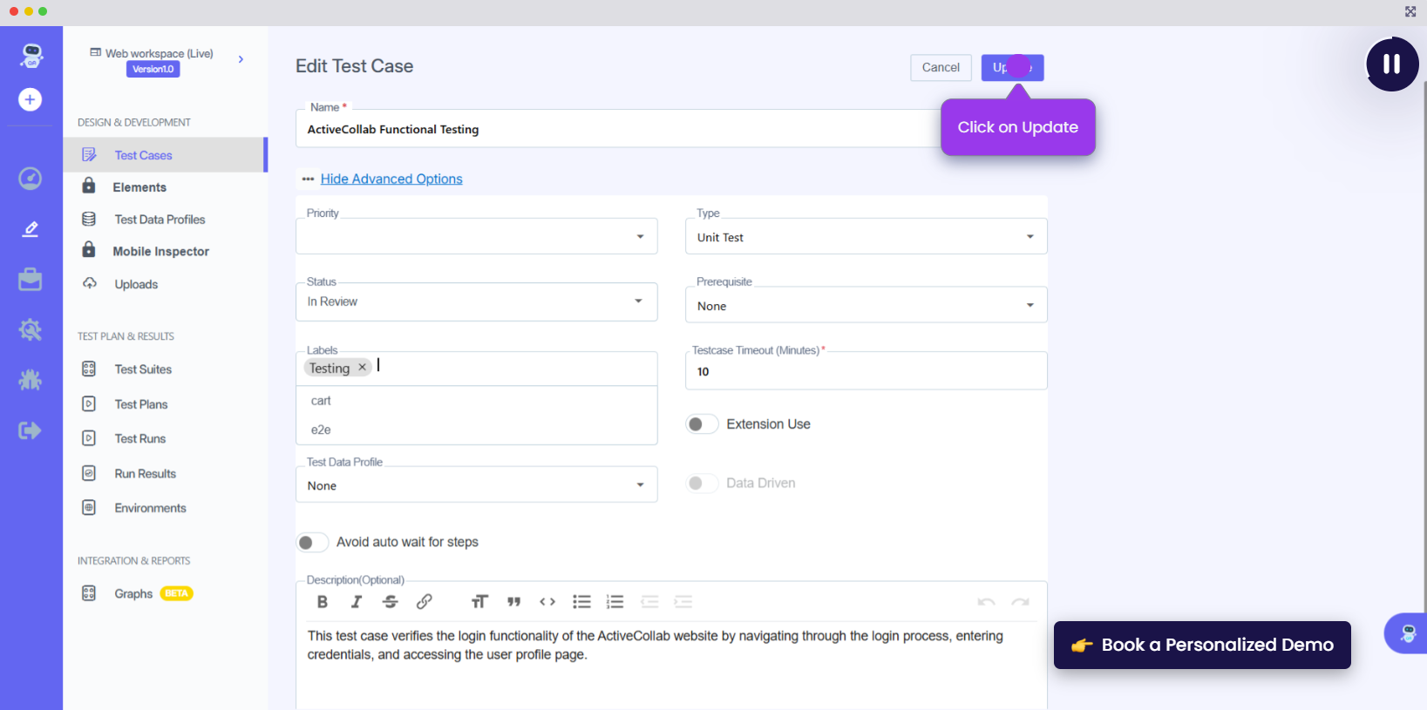Go to Run Results in sidebar
The width and height of the screenshot is (1427, 710).
point(145,474)
